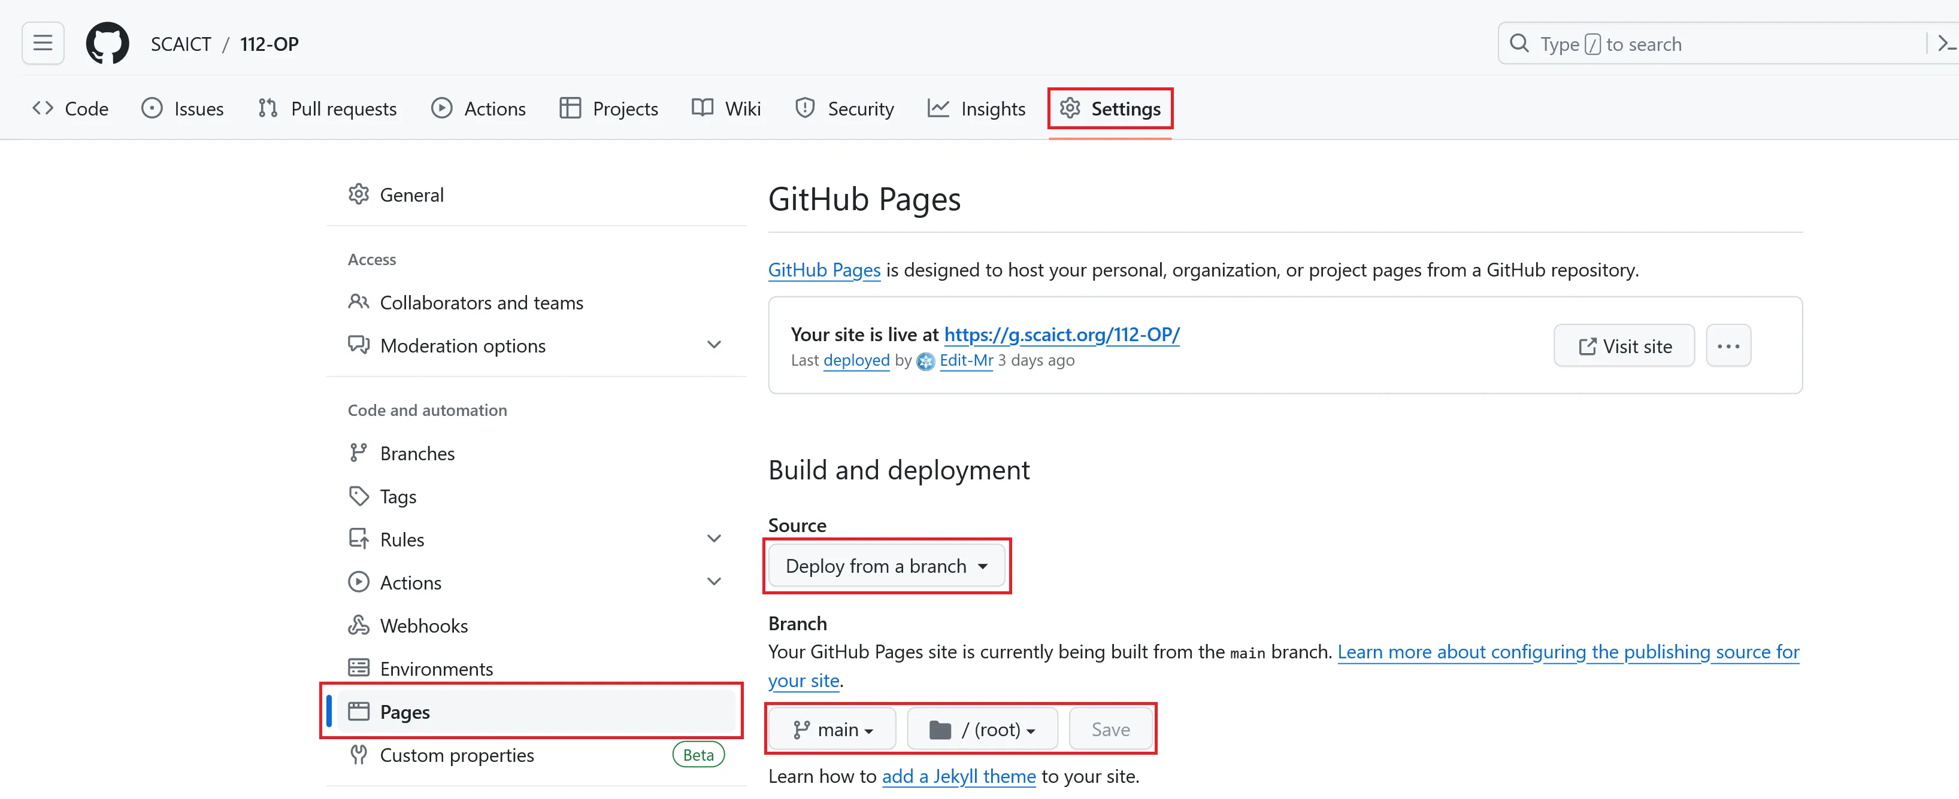
Task: Switch to the Pull requests tab
Action: click(x=328, y=109)
